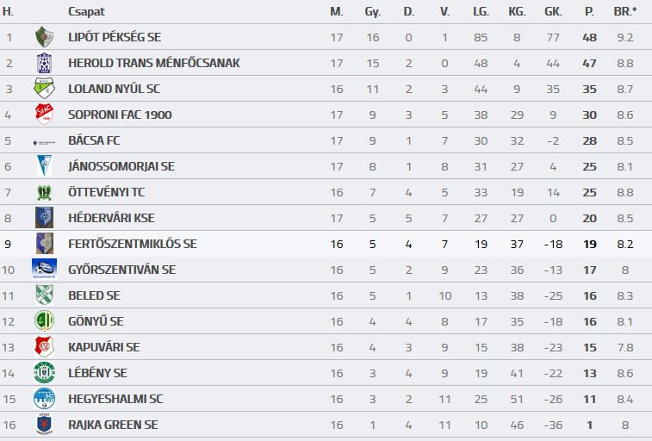This screenshot has width=652, height=441.
Task: Click the Rajka Green SE team badge
Action: click(44, 425)
